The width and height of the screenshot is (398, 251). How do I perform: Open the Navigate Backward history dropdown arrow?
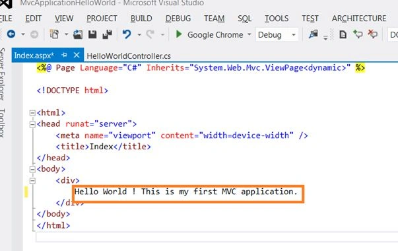pyautogui.click(x=23, y=34)
